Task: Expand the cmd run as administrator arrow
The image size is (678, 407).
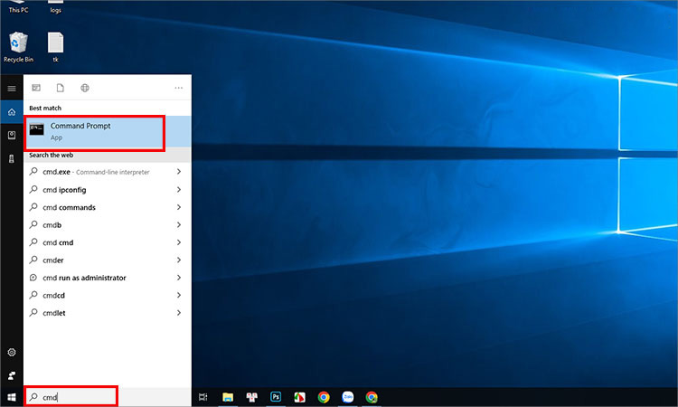Action: click(x=179, y=278)
